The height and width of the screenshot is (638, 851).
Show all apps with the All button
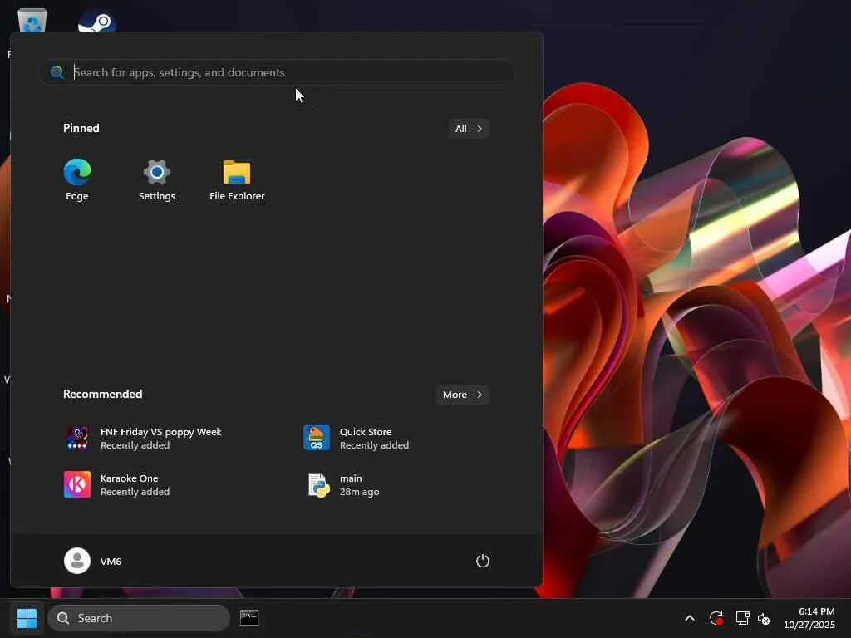(x=469, y=129)
